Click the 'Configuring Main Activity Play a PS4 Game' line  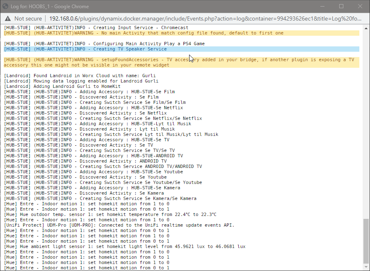pyautogui.click(x=104, y=44)
